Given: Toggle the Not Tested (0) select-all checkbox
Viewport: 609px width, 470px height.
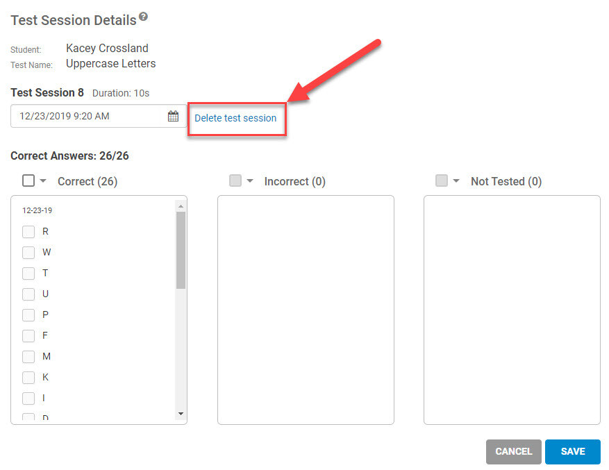Looking at the screenshot, I should click(441, 181).
